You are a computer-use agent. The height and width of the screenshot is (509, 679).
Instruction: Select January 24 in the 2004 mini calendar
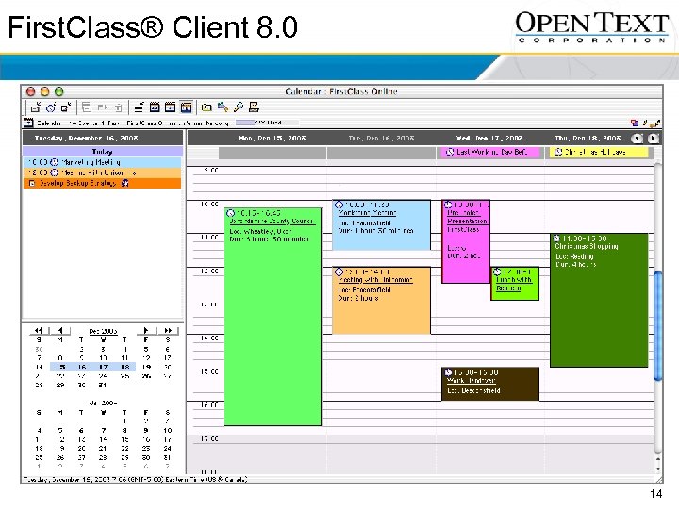[168, 449]
